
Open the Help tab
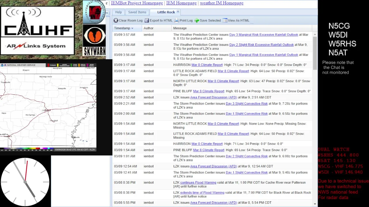pos(118,12)
